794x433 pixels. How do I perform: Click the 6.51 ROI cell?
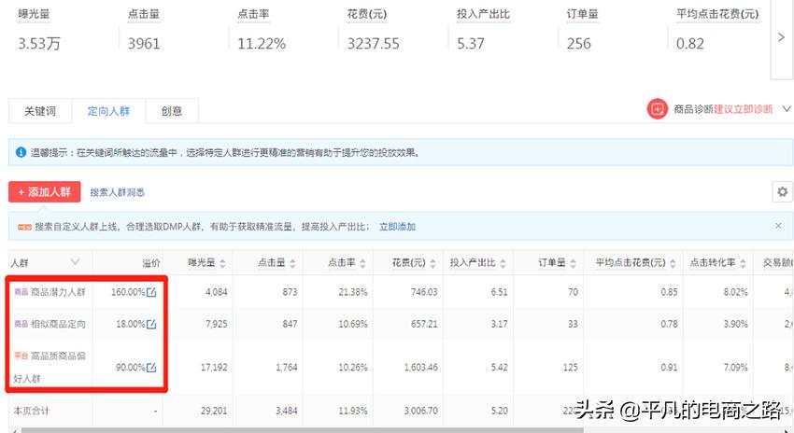coord(500,292)
